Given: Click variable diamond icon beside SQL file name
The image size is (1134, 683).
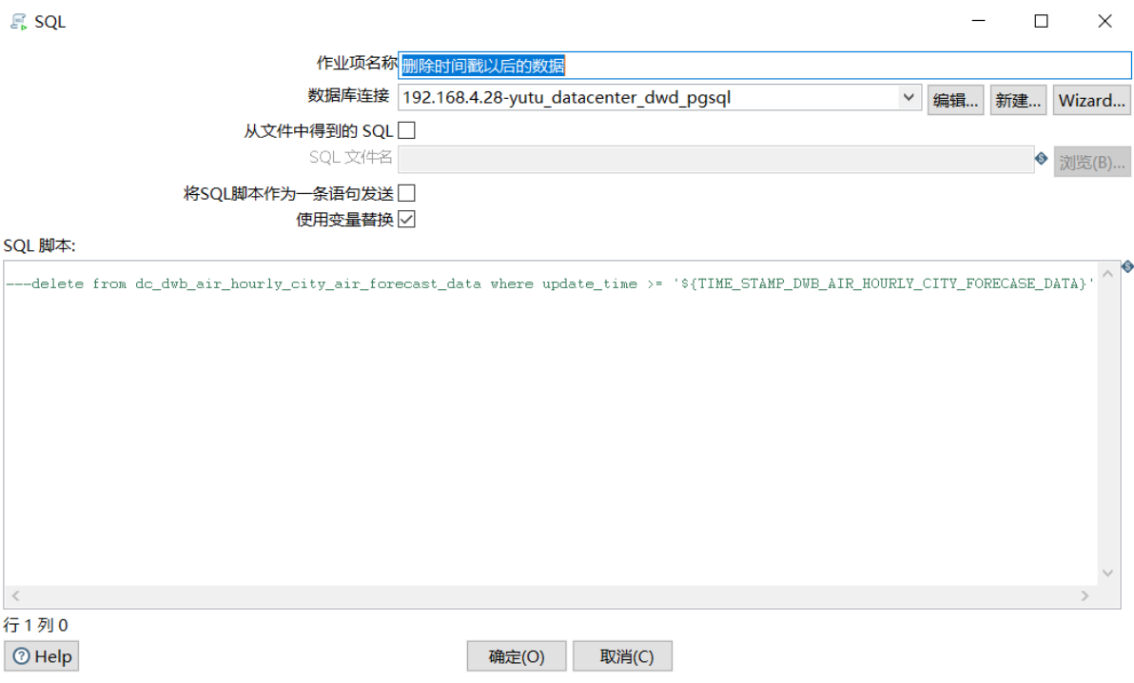Looking at the screenshot, I should pyautogui.click(x=1041, y=159).
